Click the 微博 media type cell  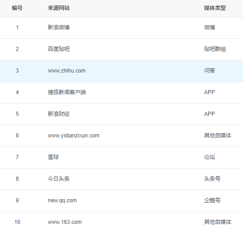click(210, 27)
